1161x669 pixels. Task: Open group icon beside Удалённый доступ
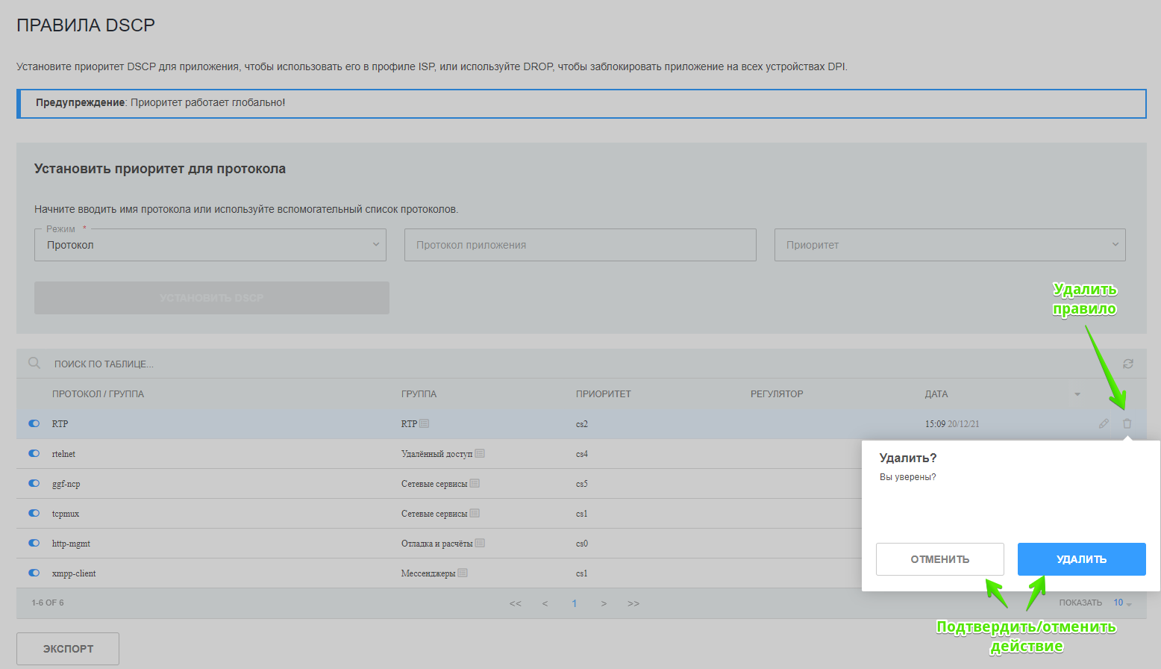coord(480,453)
